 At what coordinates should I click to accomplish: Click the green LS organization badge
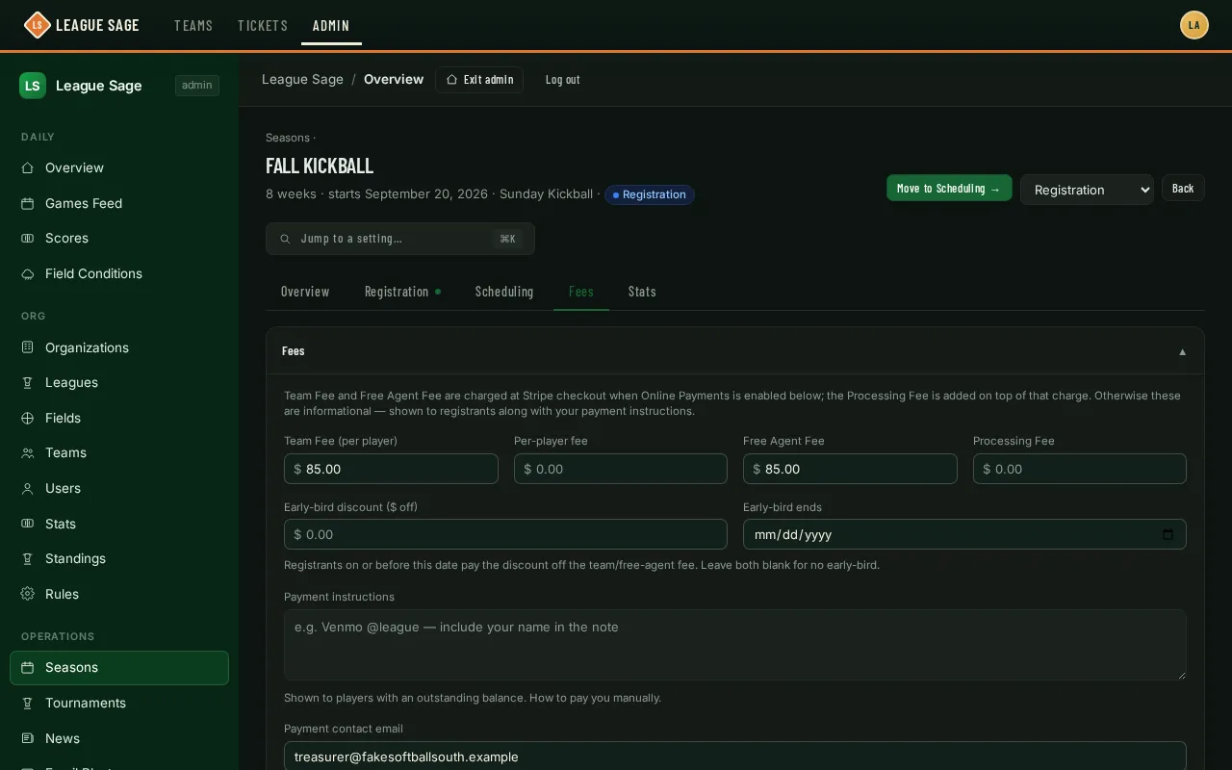click(x=33, y=86)
